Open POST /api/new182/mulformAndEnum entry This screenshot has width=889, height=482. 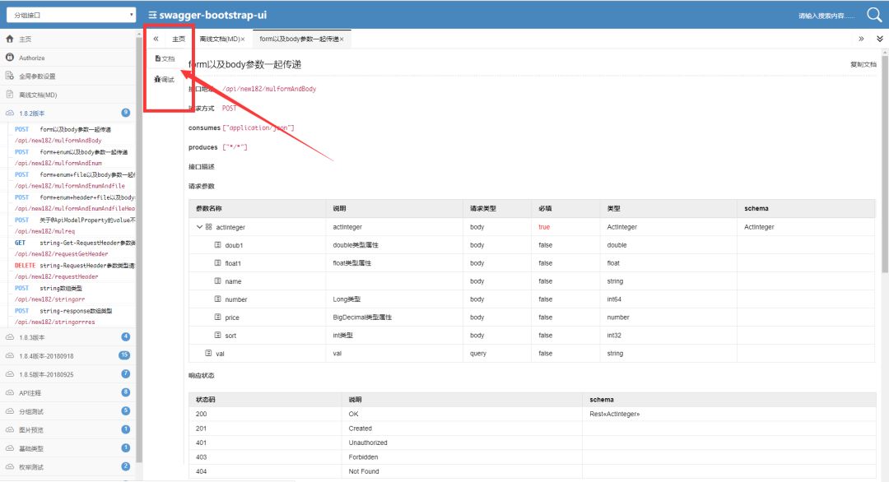pos(72,157)
